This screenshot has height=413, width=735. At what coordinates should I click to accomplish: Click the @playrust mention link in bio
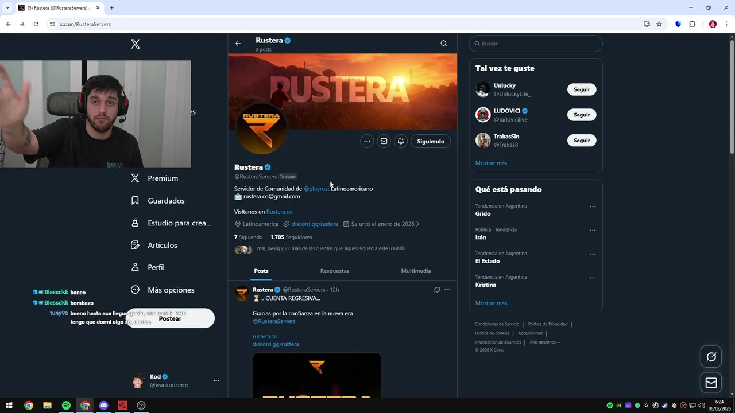coord(316,189)
